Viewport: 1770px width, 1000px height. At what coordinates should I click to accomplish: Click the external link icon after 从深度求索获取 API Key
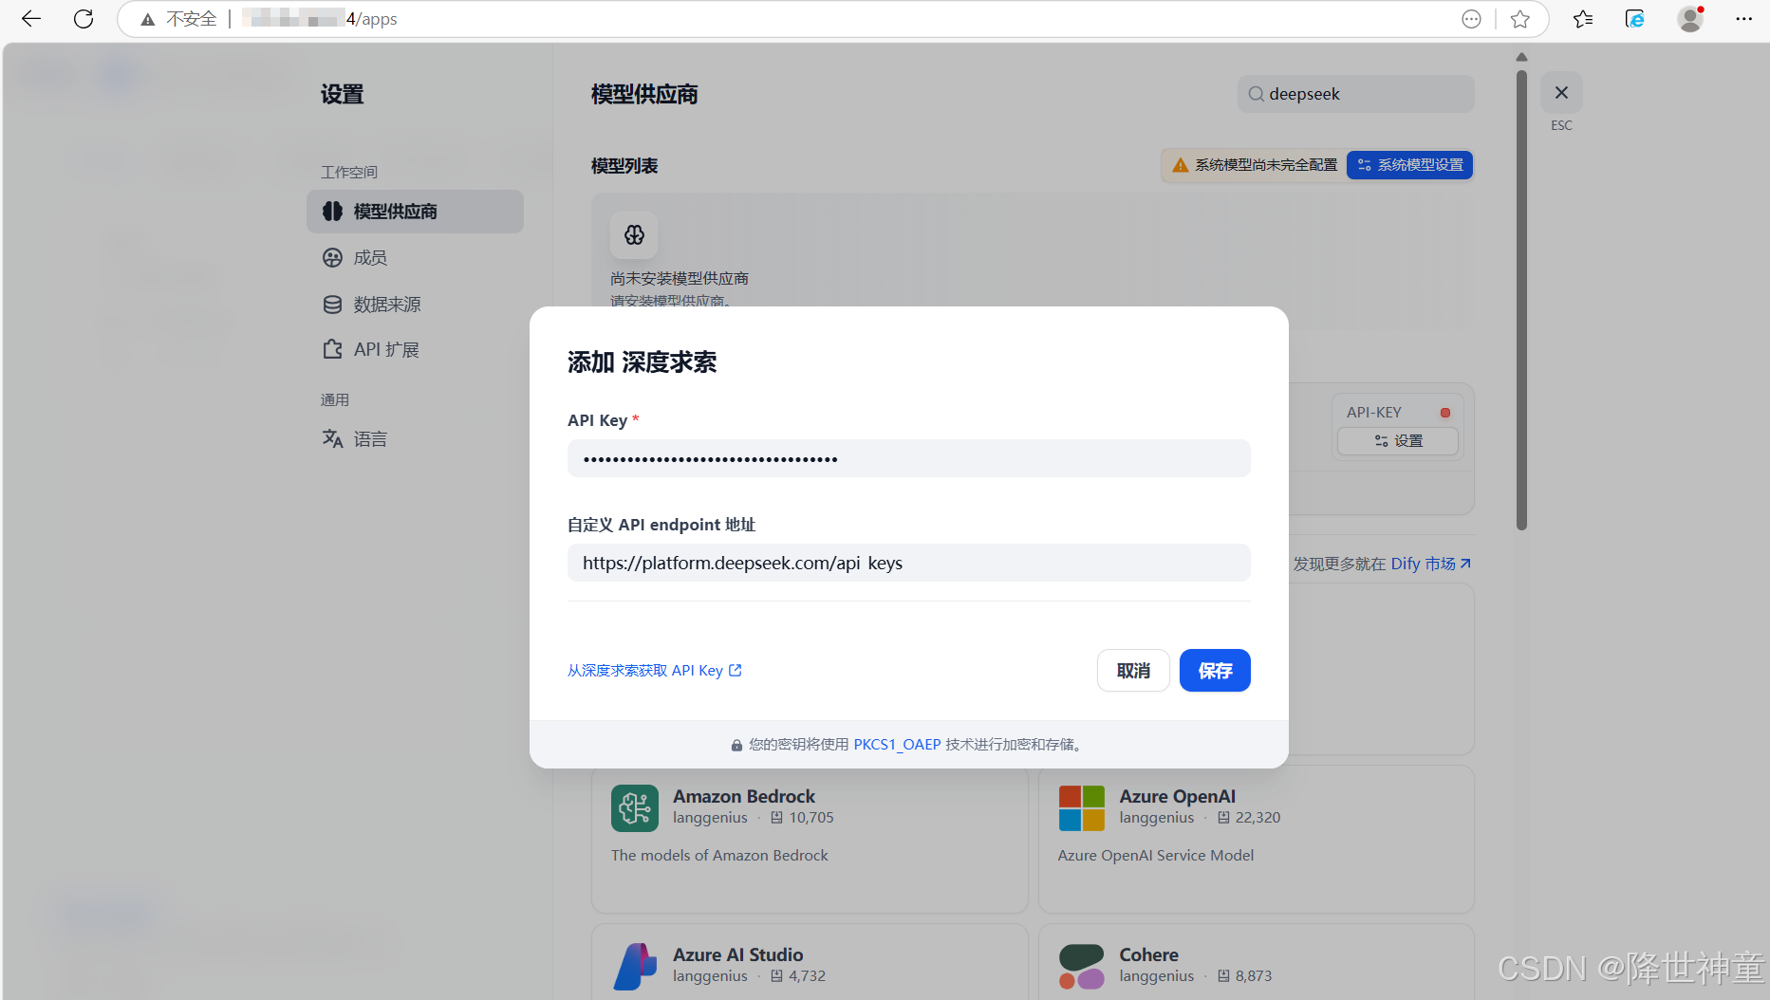coord(736,669)
